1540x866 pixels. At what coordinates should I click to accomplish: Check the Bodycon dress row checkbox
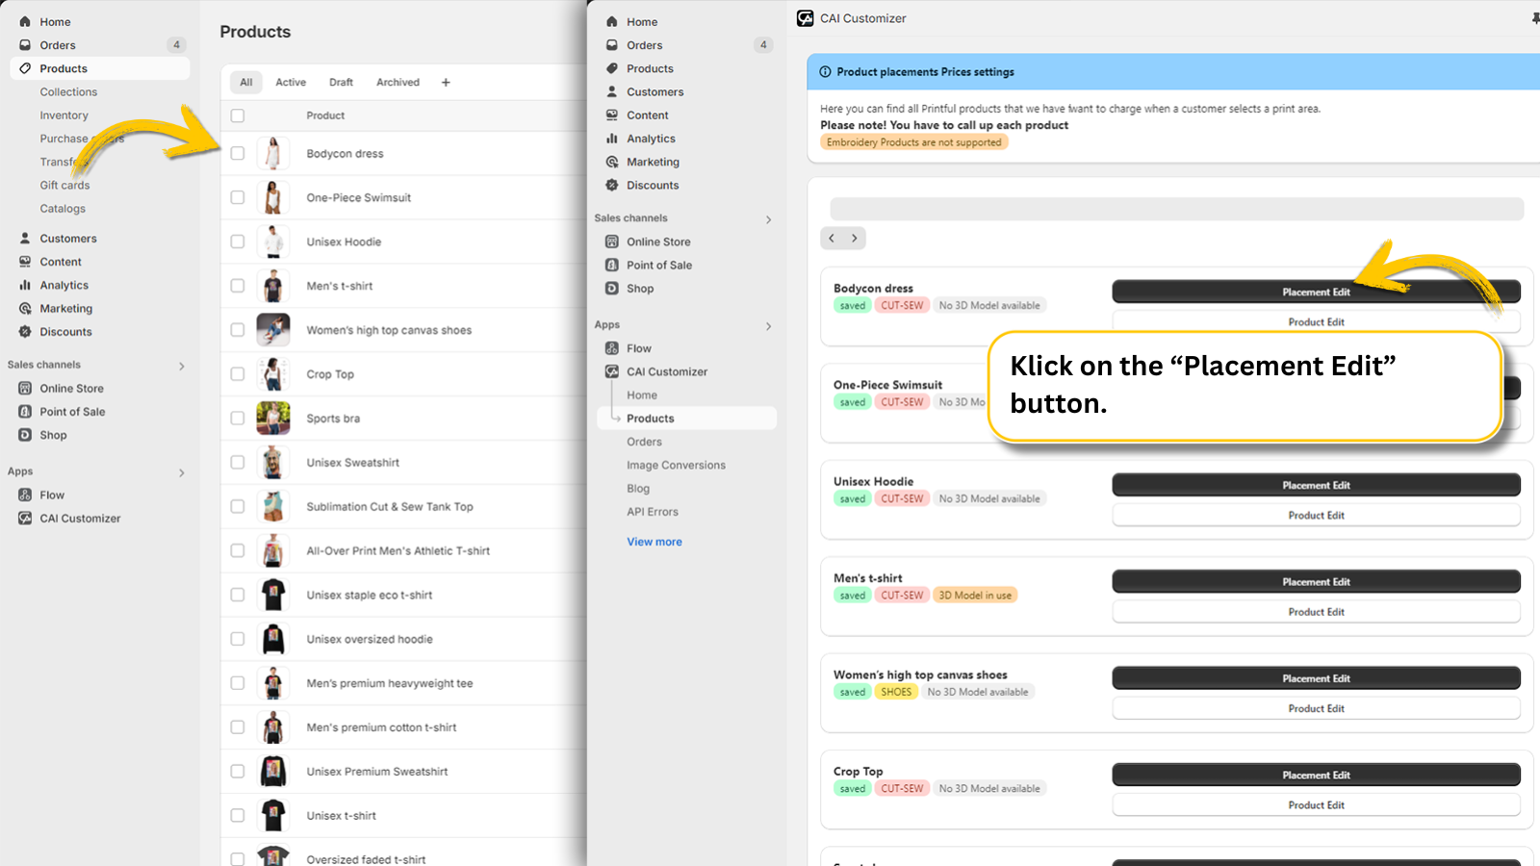click(x=238, y=153)
